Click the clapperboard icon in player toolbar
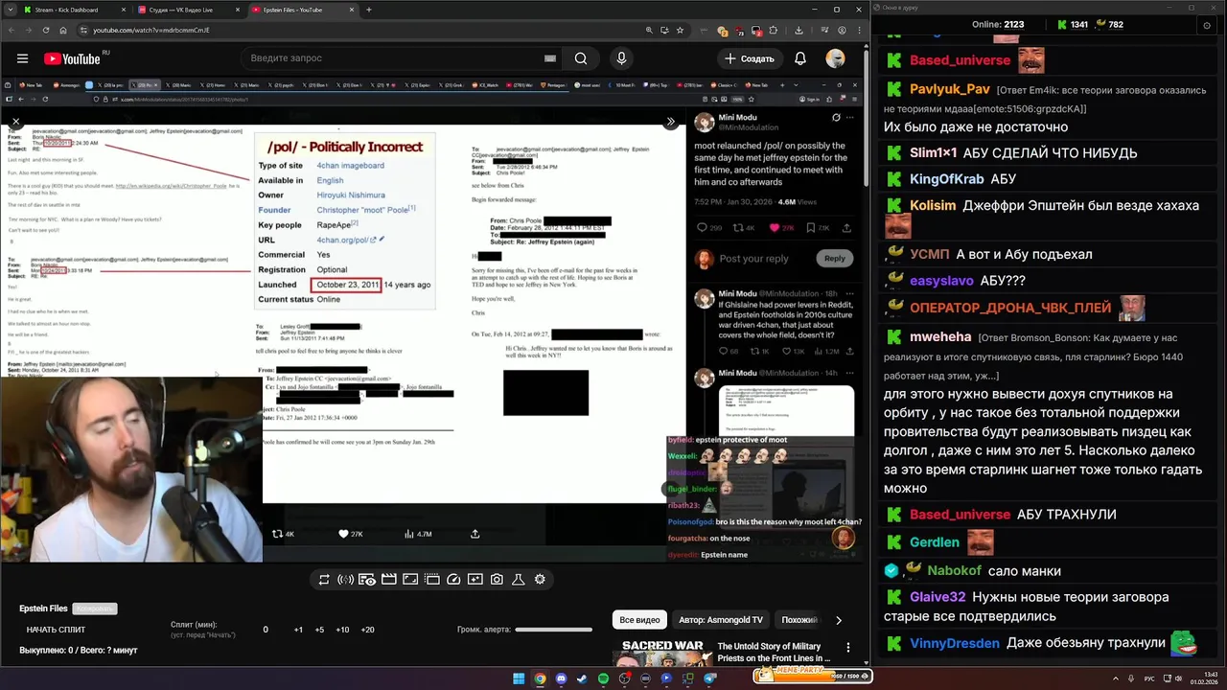 click(x=389, y=580)
